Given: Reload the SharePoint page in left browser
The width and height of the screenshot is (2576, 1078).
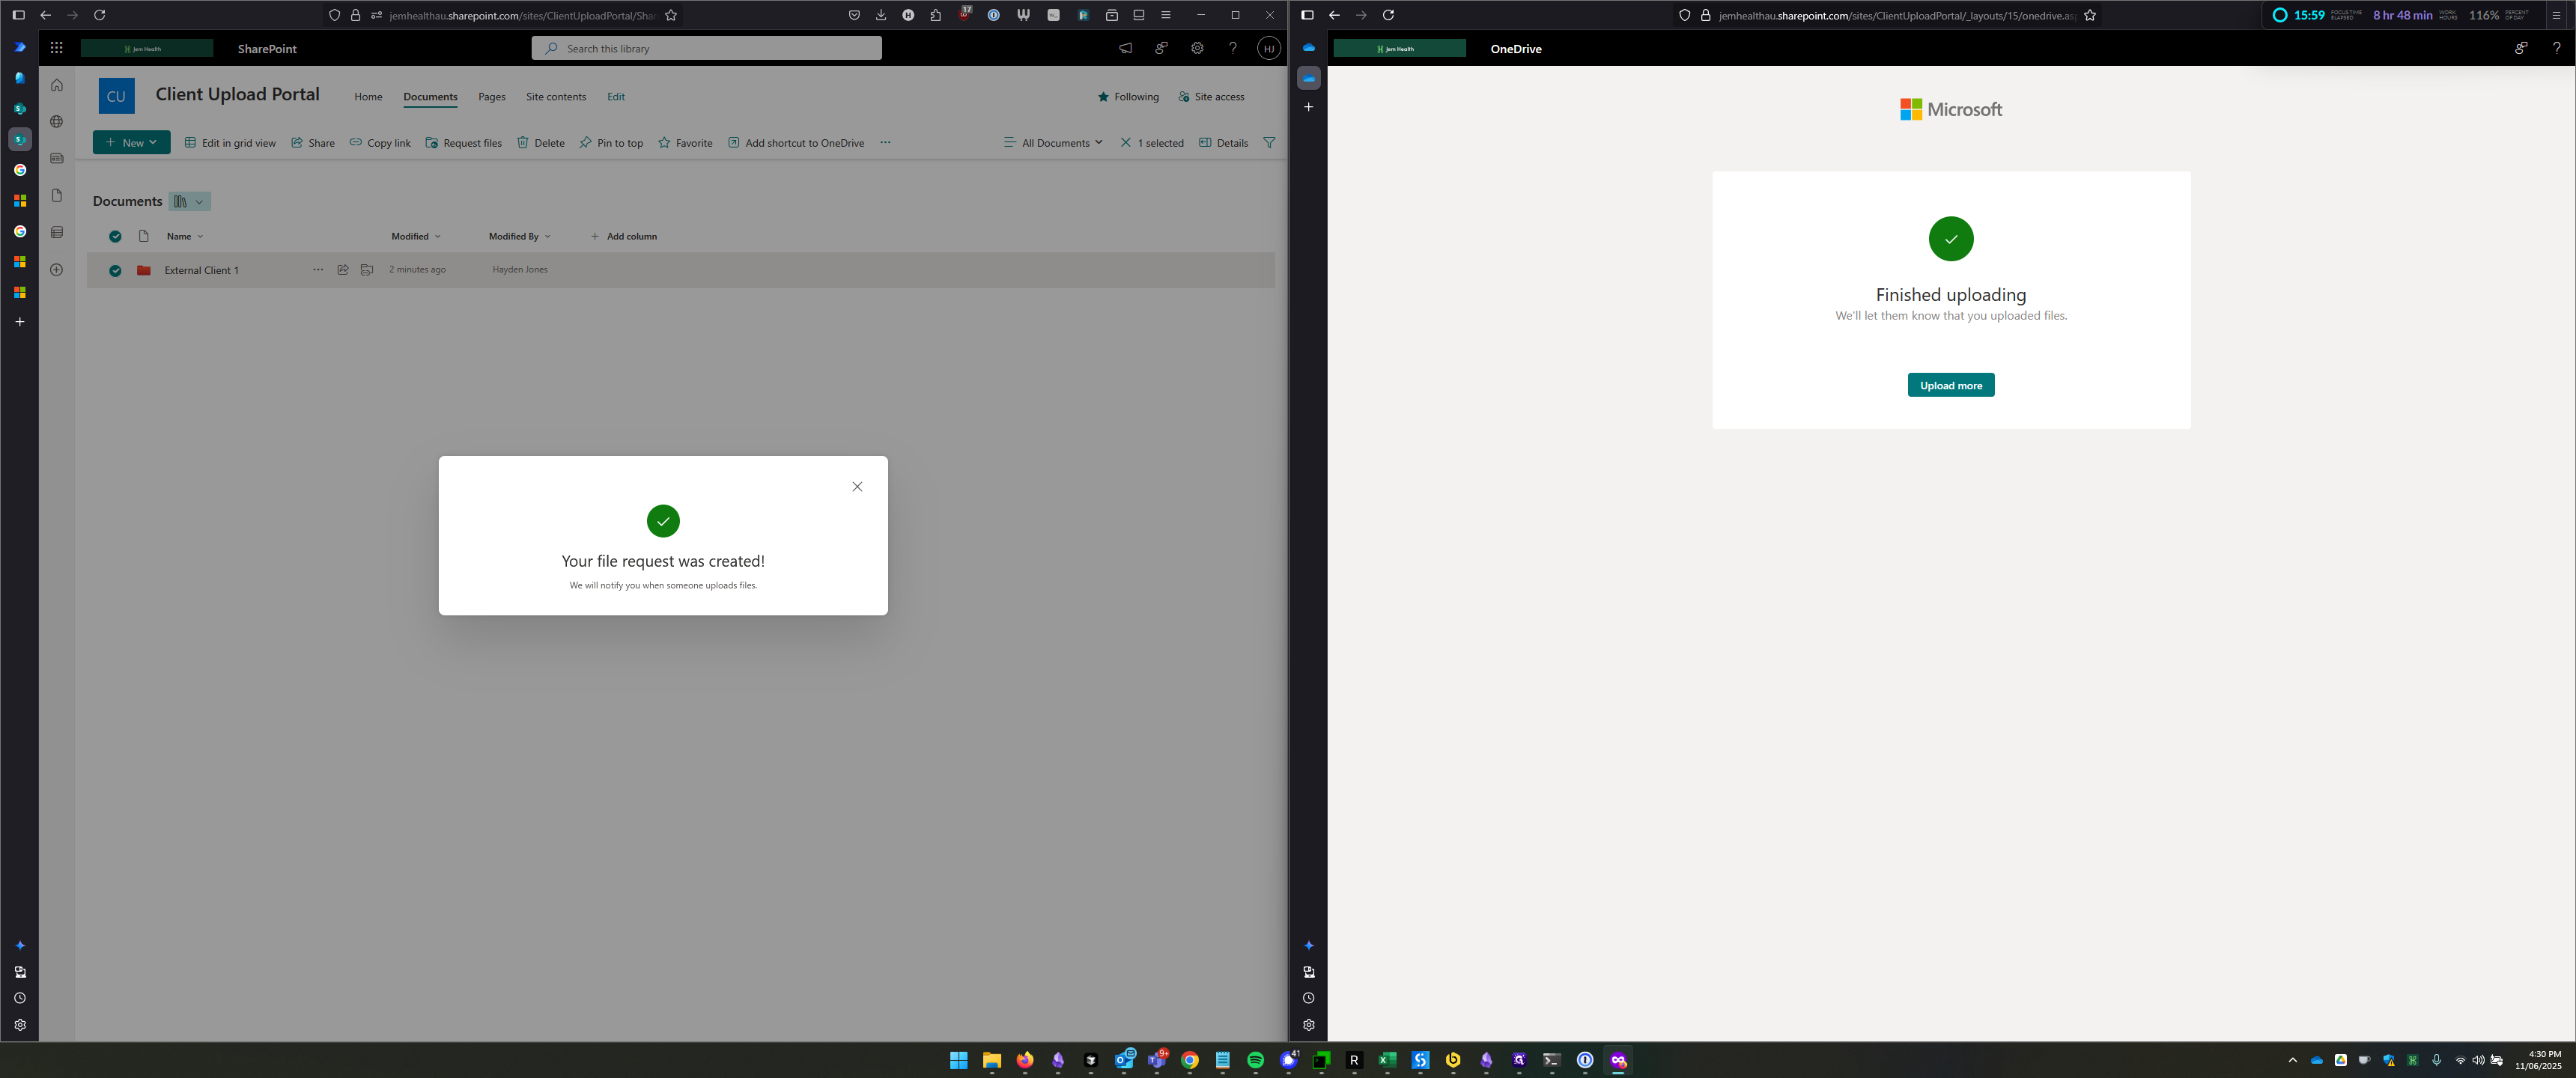Looking at the screenshot, I should (x=99, y=15).
